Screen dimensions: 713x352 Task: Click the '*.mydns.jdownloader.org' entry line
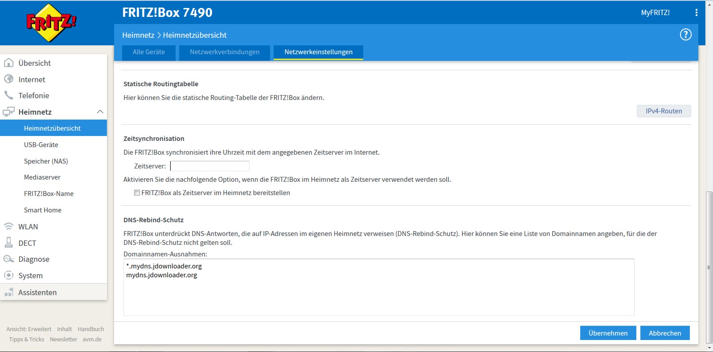tap(164, 266)
